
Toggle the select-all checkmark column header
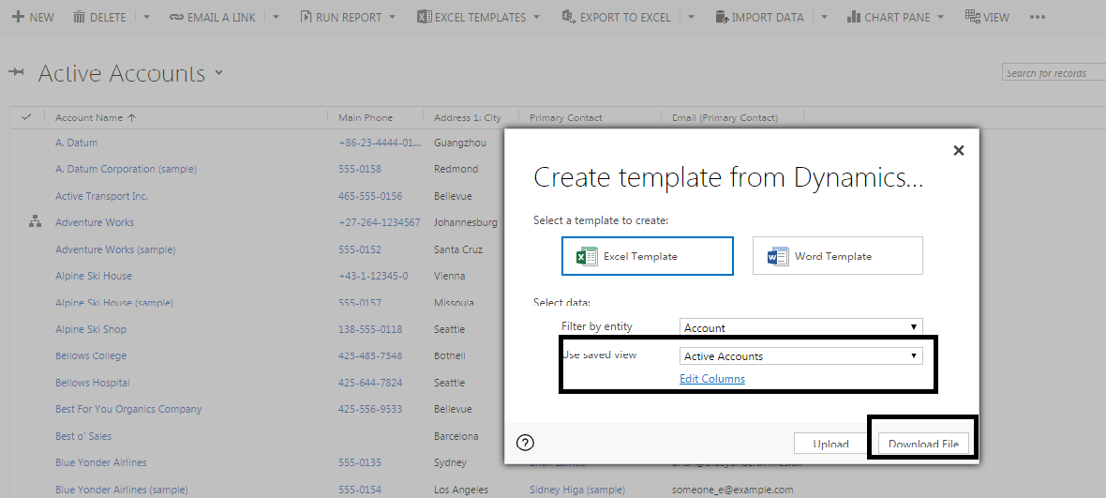[x=26, y=117]
